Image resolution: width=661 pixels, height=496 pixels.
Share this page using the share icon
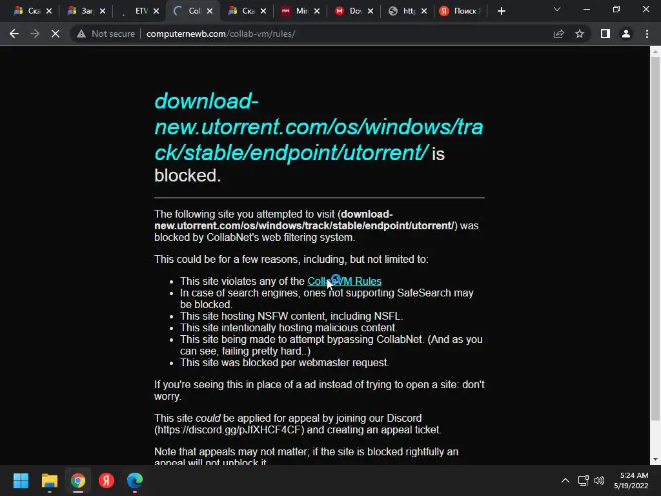(559, 34)
